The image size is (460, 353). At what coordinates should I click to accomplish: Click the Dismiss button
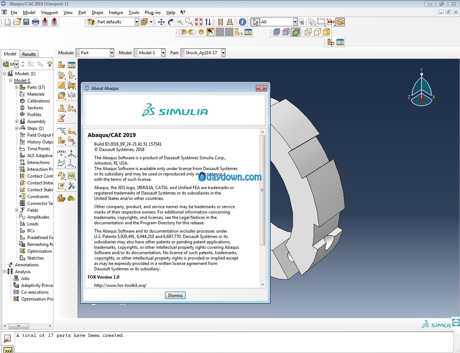click(x=175, y=295)
